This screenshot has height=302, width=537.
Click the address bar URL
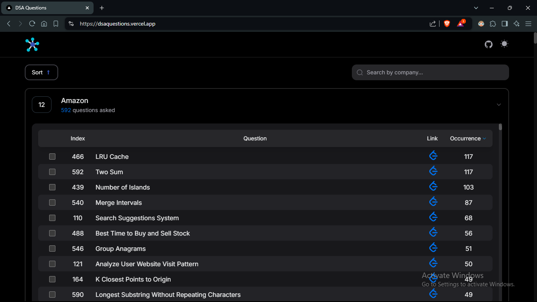[118, 24]
